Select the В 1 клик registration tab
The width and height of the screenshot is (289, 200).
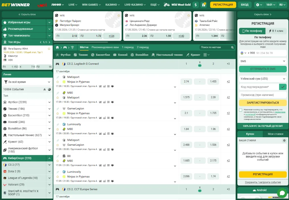[276, 31]
